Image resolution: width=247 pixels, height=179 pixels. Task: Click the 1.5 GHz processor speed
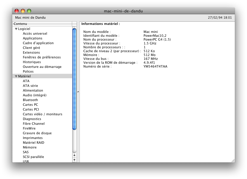coord(150,43)
